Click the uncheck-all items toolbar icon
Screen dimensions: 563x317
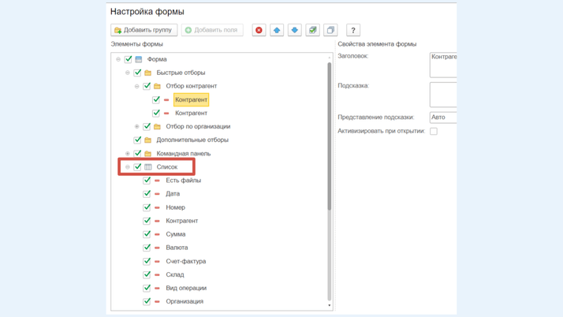(330, 30)
